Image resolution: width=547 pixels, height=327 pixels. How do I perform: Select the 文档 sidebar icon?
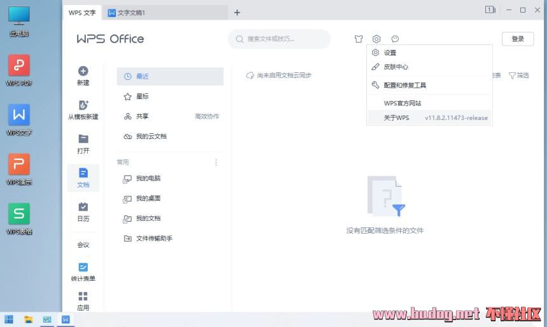pos(83,173)
